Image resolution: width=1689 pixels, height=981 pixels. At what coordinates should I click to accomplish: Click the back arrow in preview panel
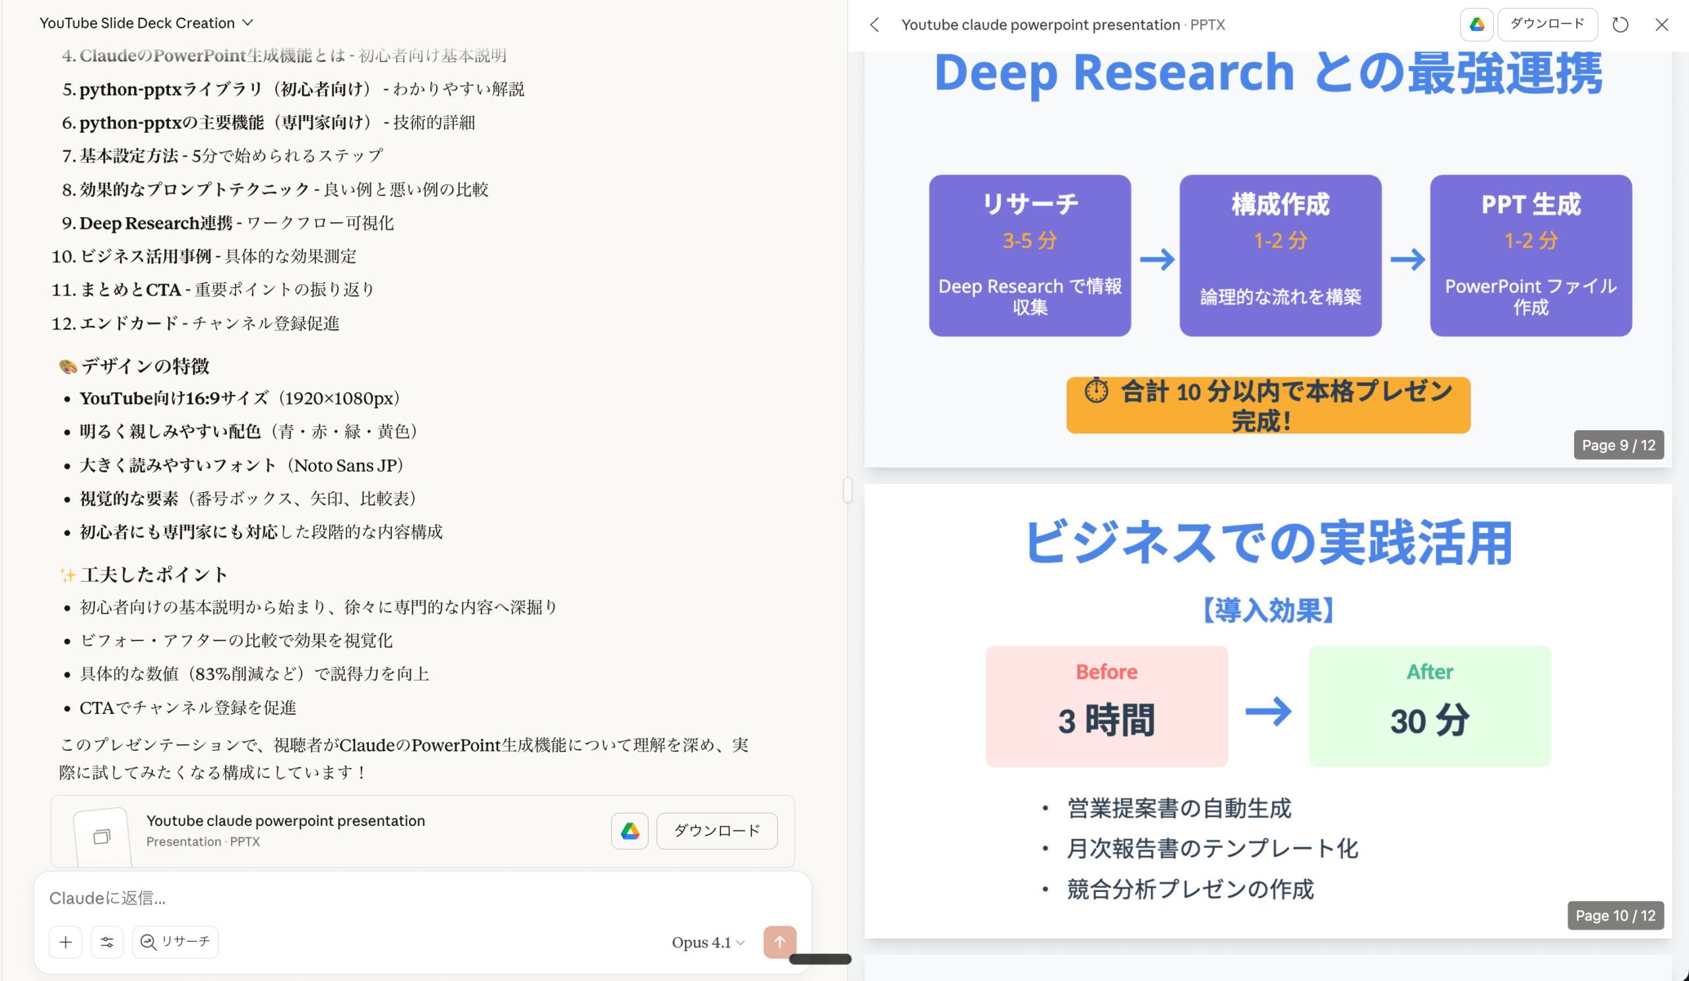(x=875, y=25)
